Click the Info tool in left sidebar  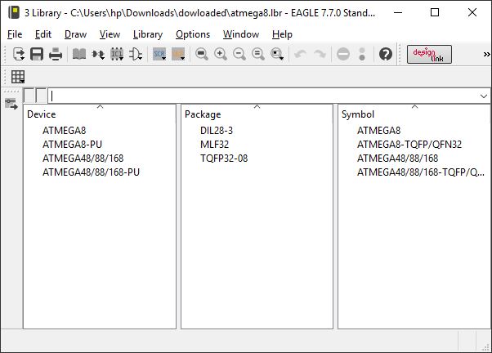click(x=11, y=104)
